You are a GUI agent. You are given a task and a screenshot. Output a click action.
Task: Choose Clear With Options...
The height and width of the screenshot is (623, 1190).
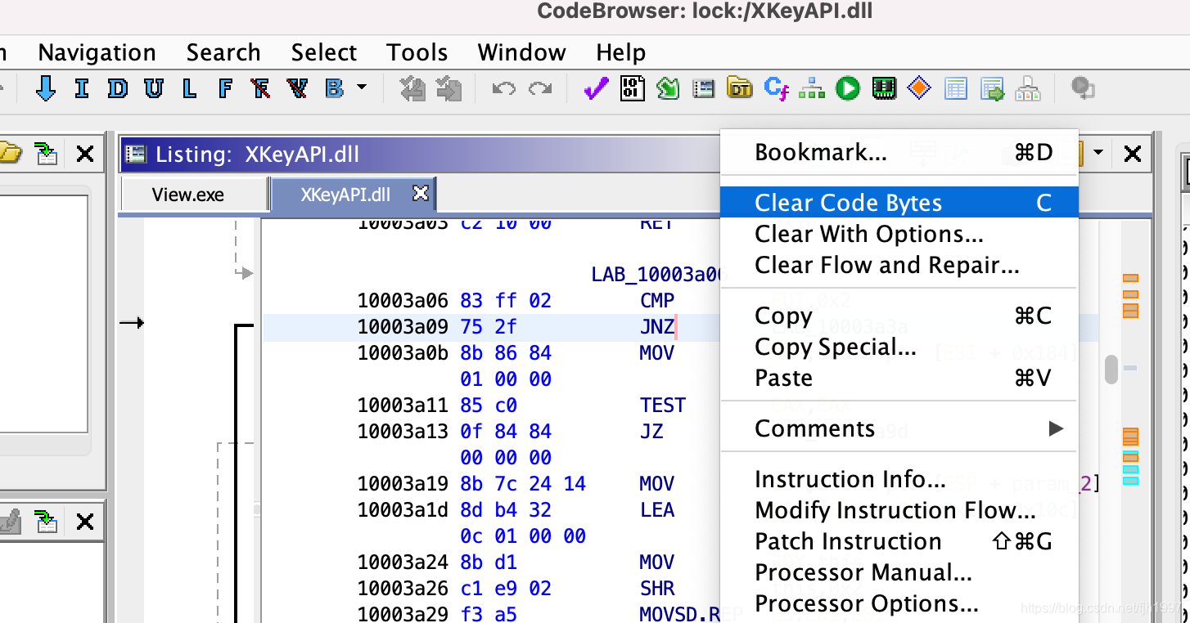click(899, 234)
